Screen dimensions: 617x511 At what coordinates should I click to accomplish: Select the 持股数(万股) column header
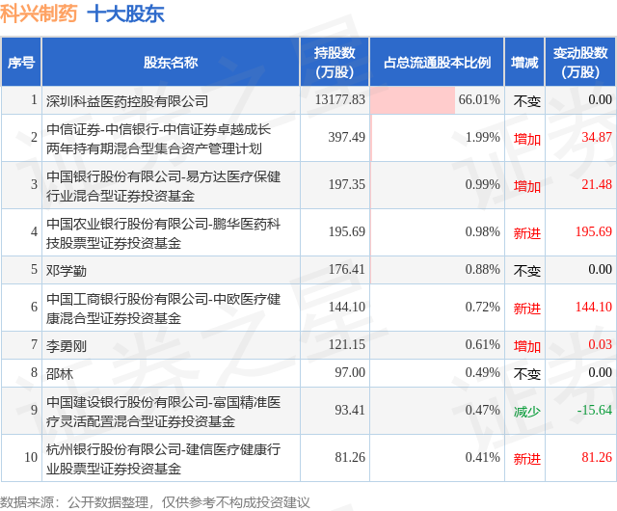click(335, 63)
